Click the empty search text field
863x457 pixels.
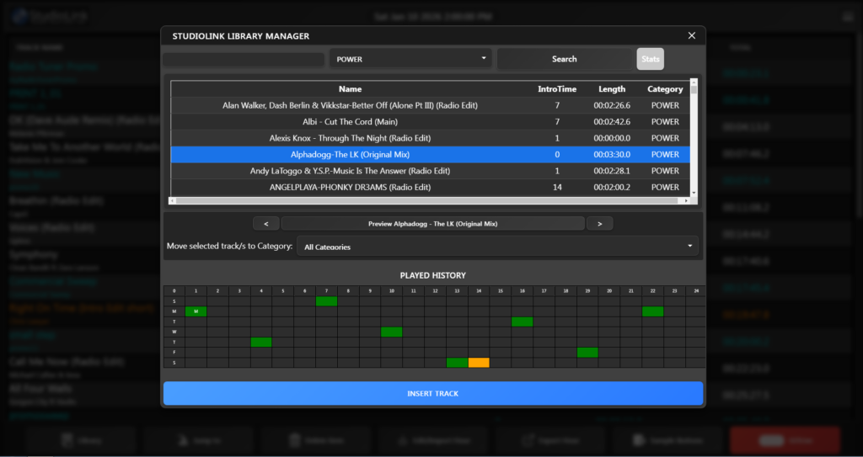244,60
